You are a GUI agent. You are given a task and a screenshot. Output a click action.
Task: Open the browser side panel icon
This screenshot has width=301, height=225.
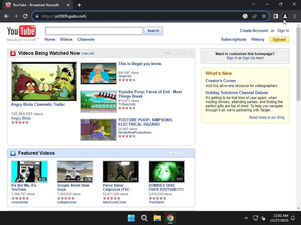point(276,16)
